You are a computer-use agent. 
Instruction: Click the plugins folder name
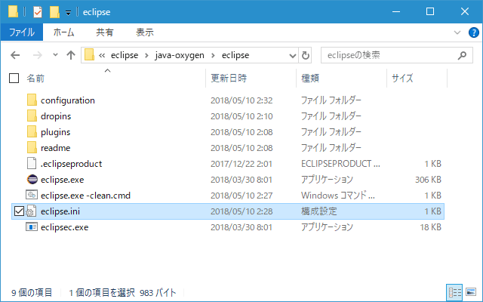55,132
